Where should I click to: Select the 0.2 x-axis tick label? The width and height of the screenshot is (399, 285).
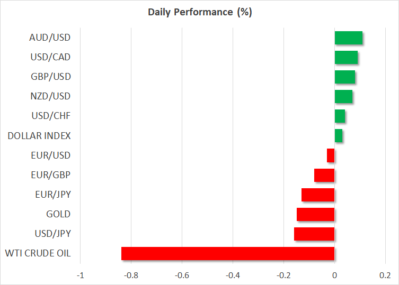[x=385, y=275]
